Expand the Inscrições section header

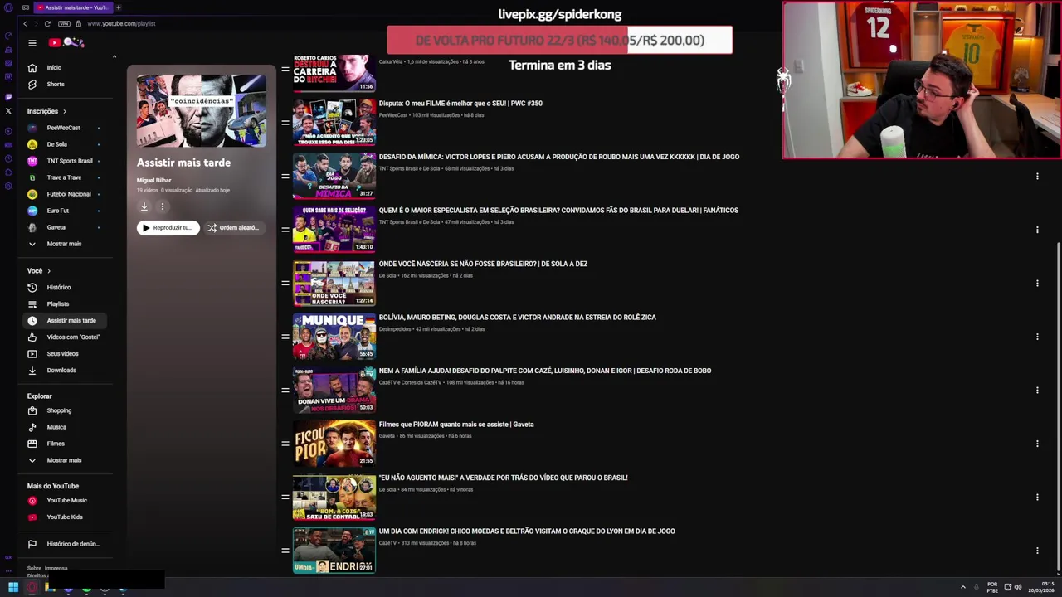[46, 111]
